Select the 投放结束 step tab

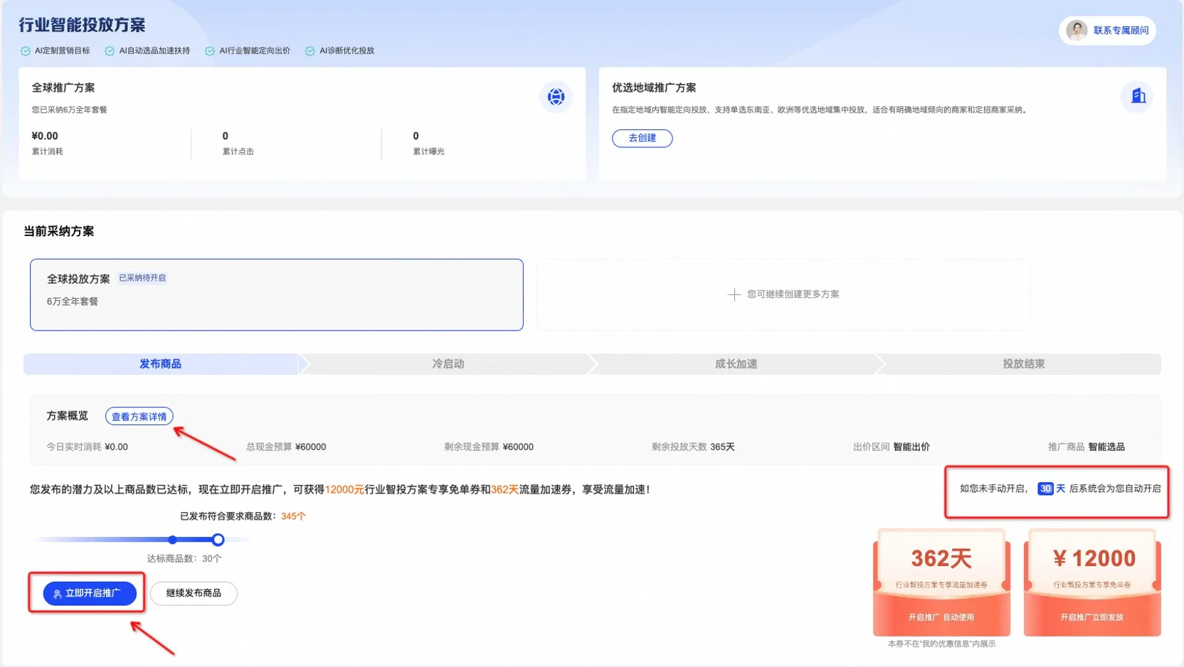[x=1023, y=364]
